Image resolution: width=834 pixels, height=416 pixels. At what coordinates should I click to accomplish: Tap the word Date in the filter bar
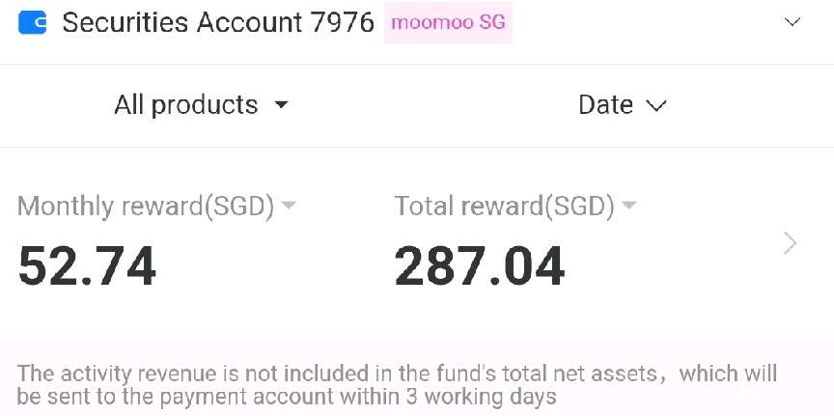click(606, 105)
